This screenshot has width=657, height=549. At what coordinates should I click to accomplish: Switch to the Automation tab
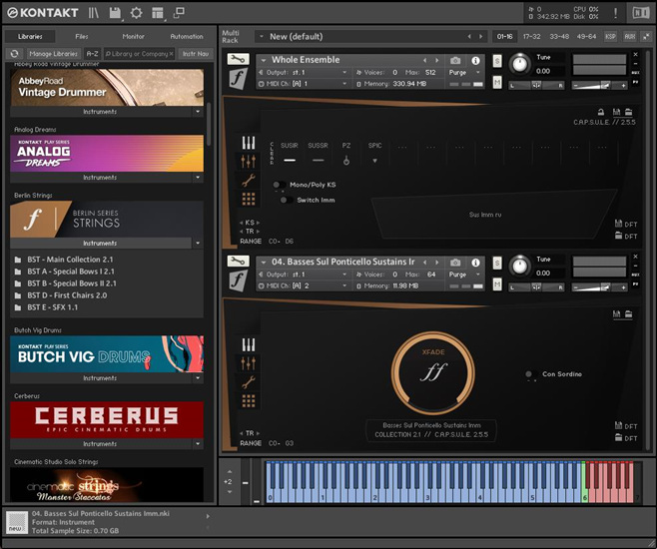point(186,36)
